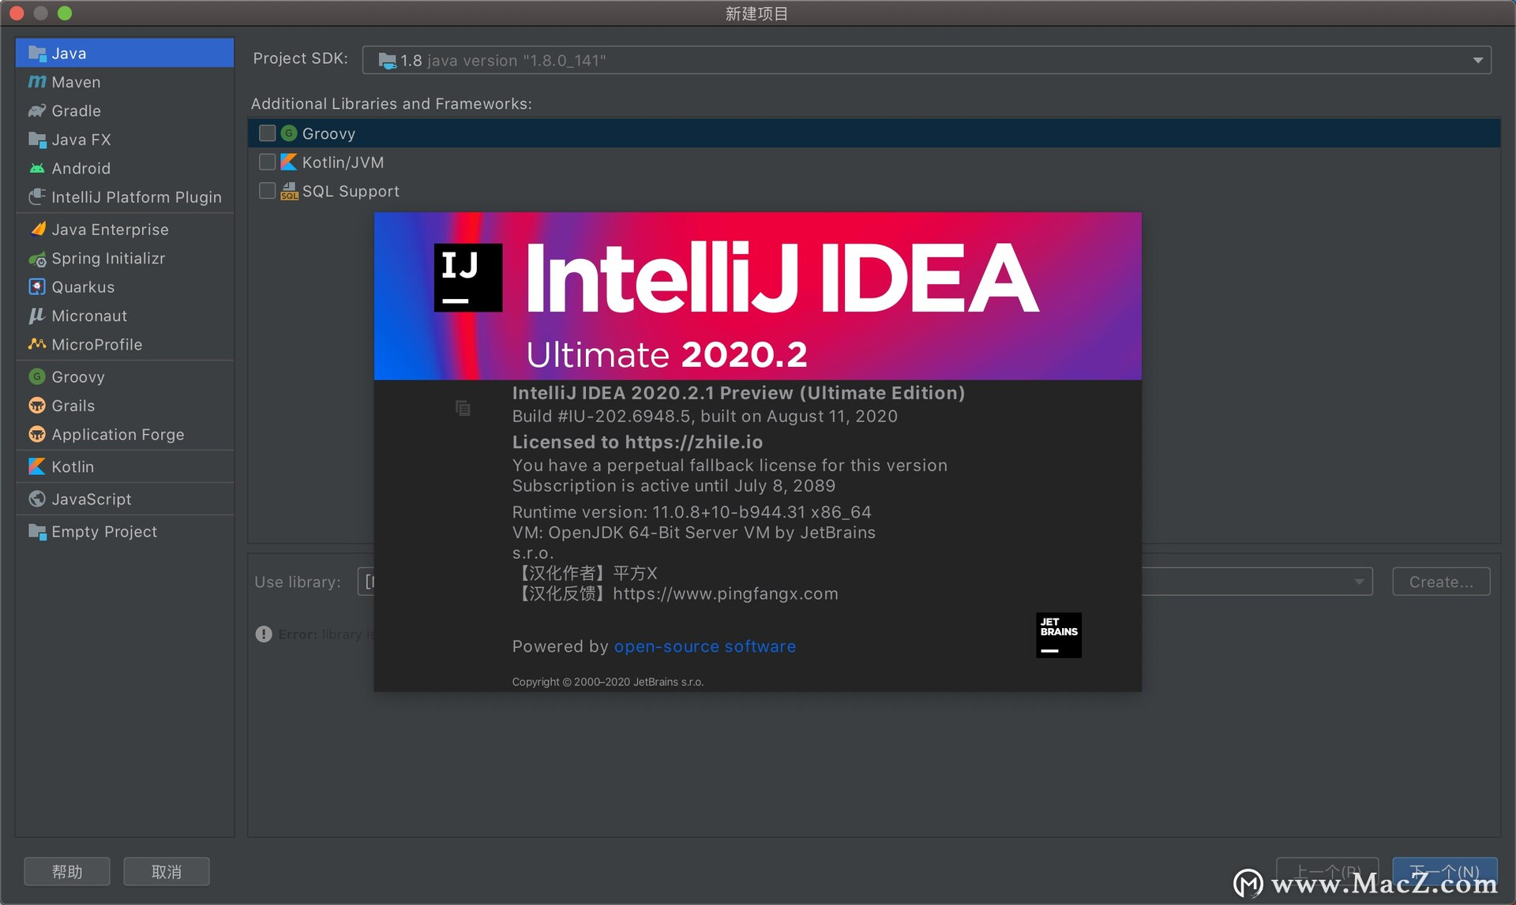Select the Gradle project type
Image resolution: width=1516 pixels, height=905 pixels.
(x=76, y=110)
